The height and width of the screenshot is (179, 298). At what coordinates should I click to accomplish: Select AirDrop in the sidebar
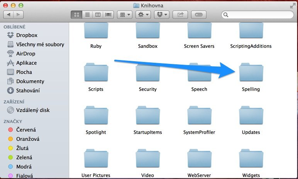click(26, 54)
